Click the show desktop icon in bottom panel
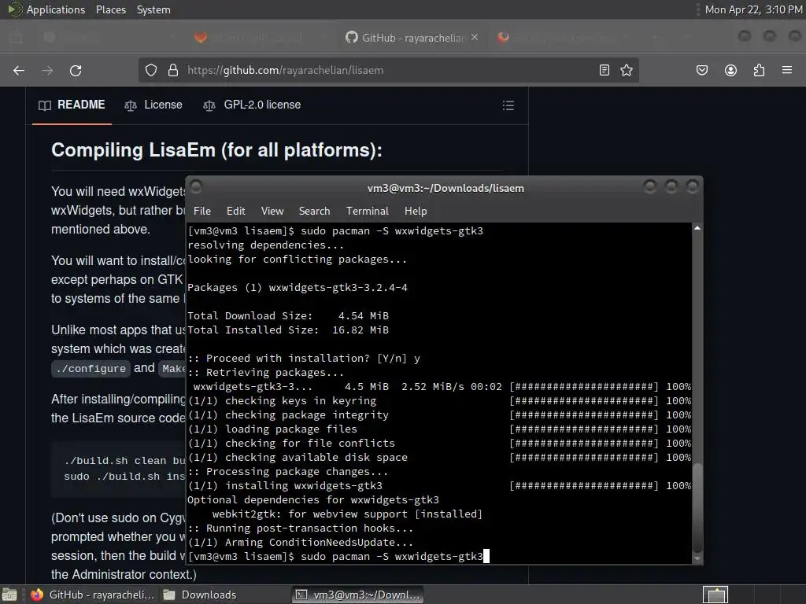The width and height of the screenshot is (806, 604). pyautogui.click(x=9, y=595)
